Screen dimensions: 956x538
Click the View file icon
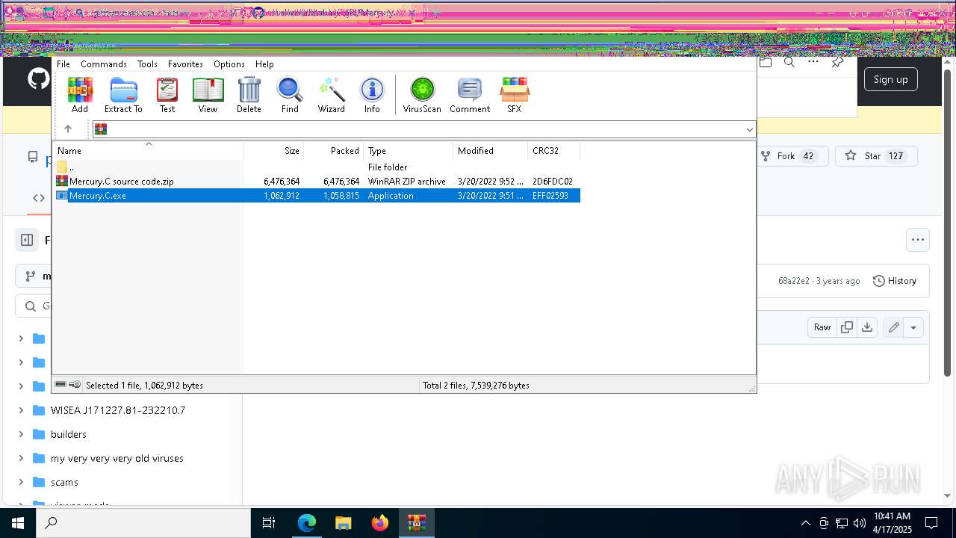pos(208,95)
